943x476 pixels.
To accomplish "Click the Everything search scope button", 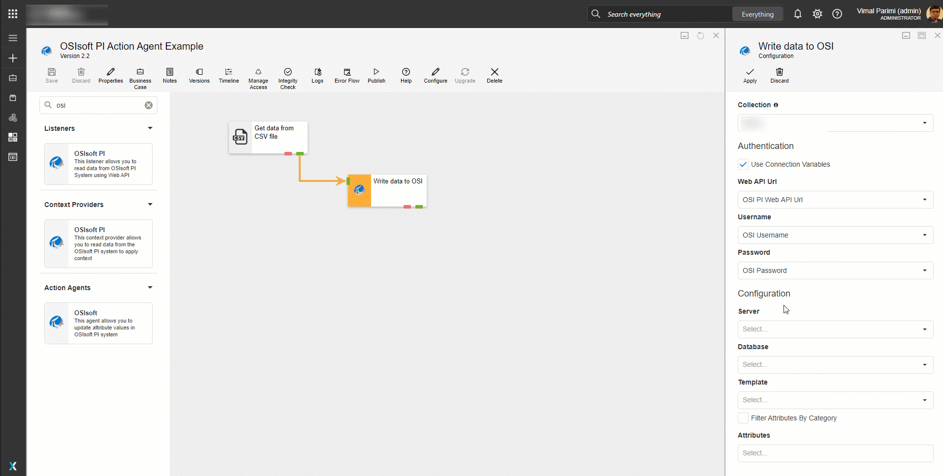I will pyautogui.click(x=757, y=14).
